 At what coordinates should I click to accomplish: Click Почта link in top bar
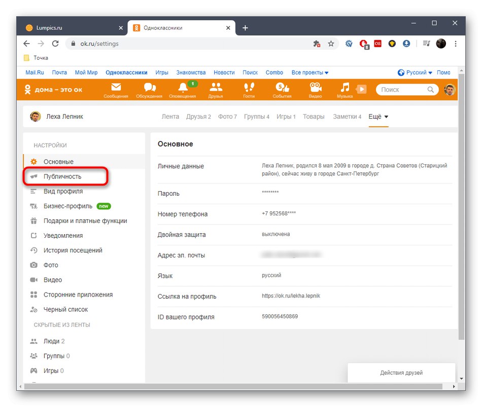pyautogui.click(x=59, y=72)
